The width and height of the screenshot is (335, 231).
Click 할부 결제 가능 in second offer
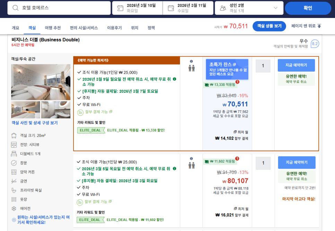point(98,201)
